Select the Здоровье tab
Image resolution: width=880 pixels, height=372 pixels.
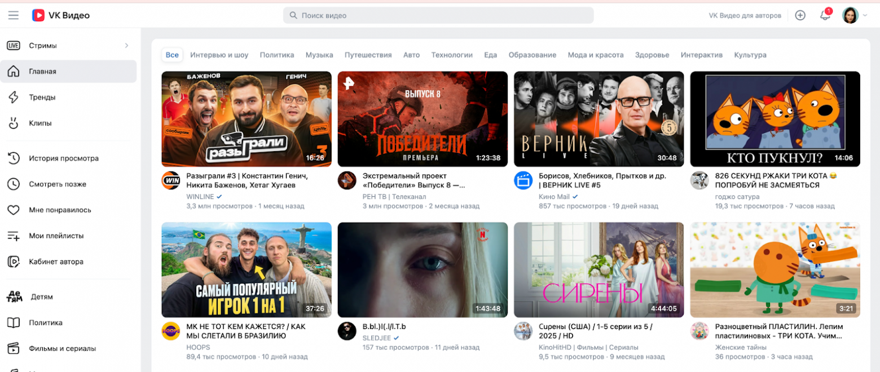[652, 55]
